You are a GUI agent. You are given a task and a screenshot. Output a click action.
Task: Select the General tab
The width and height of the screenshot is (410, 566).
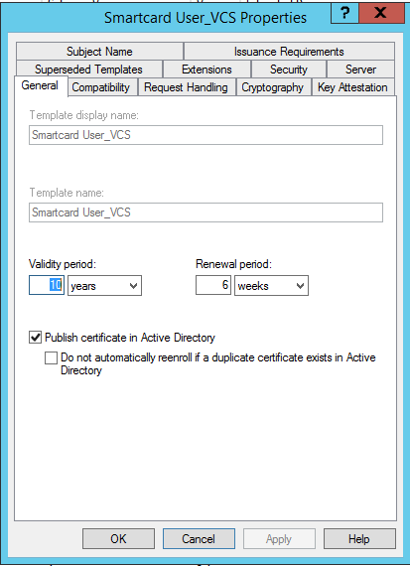40,85
